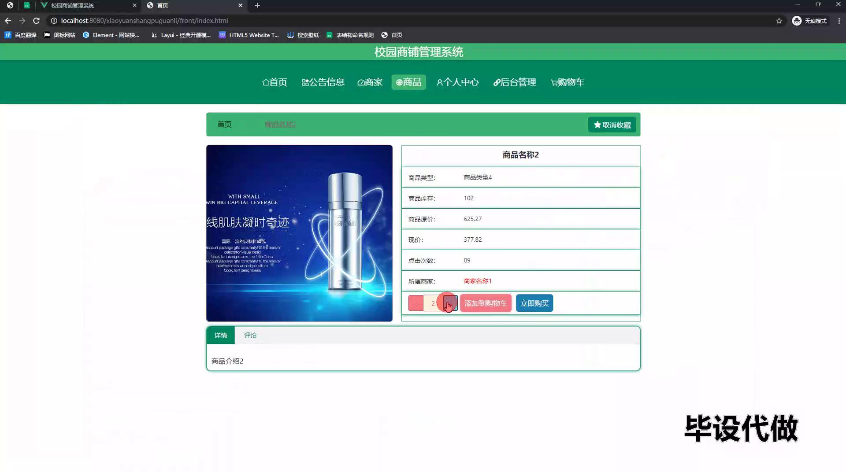Viewport: 846px width, 472px height.
Task: Open a new browser tab
Action: (x=257, y=5)
